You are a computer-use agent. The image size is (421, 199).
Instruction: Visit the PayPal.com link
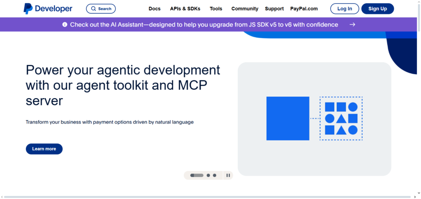(304, 9)
